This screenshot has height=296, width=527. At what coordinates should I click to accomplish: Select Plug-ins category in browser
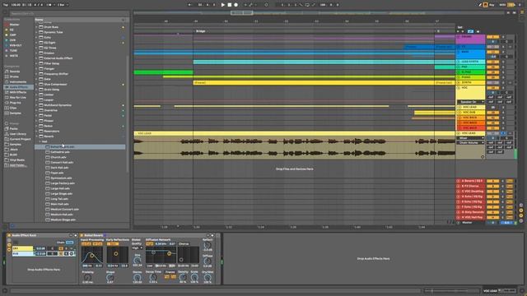[x=15, y=103]
